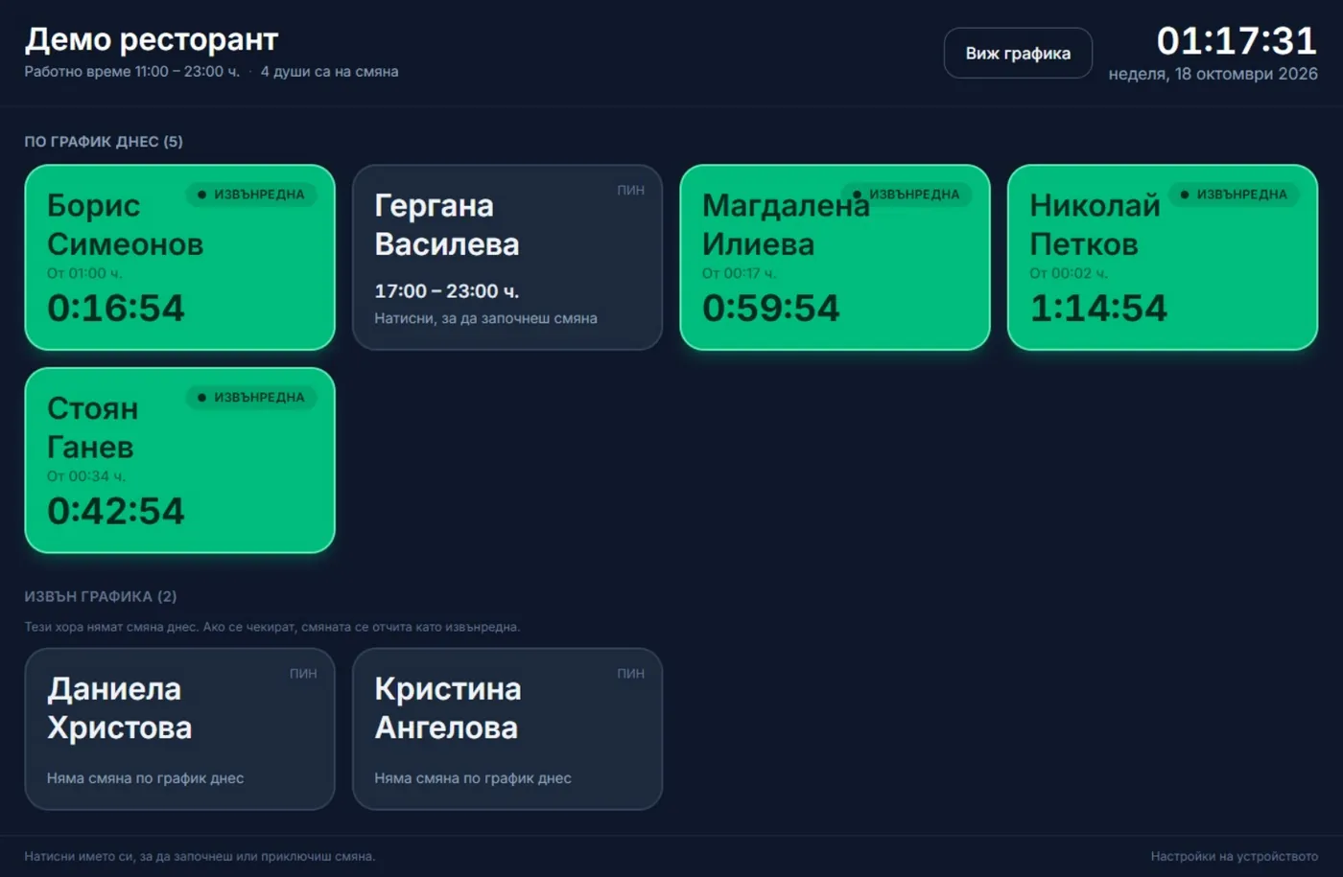Image resolution: width=1343 pixels, height=877 pixels.
Task: Click 'Няма смяна по график днес' under Даниела
Action: coord(145,778)
